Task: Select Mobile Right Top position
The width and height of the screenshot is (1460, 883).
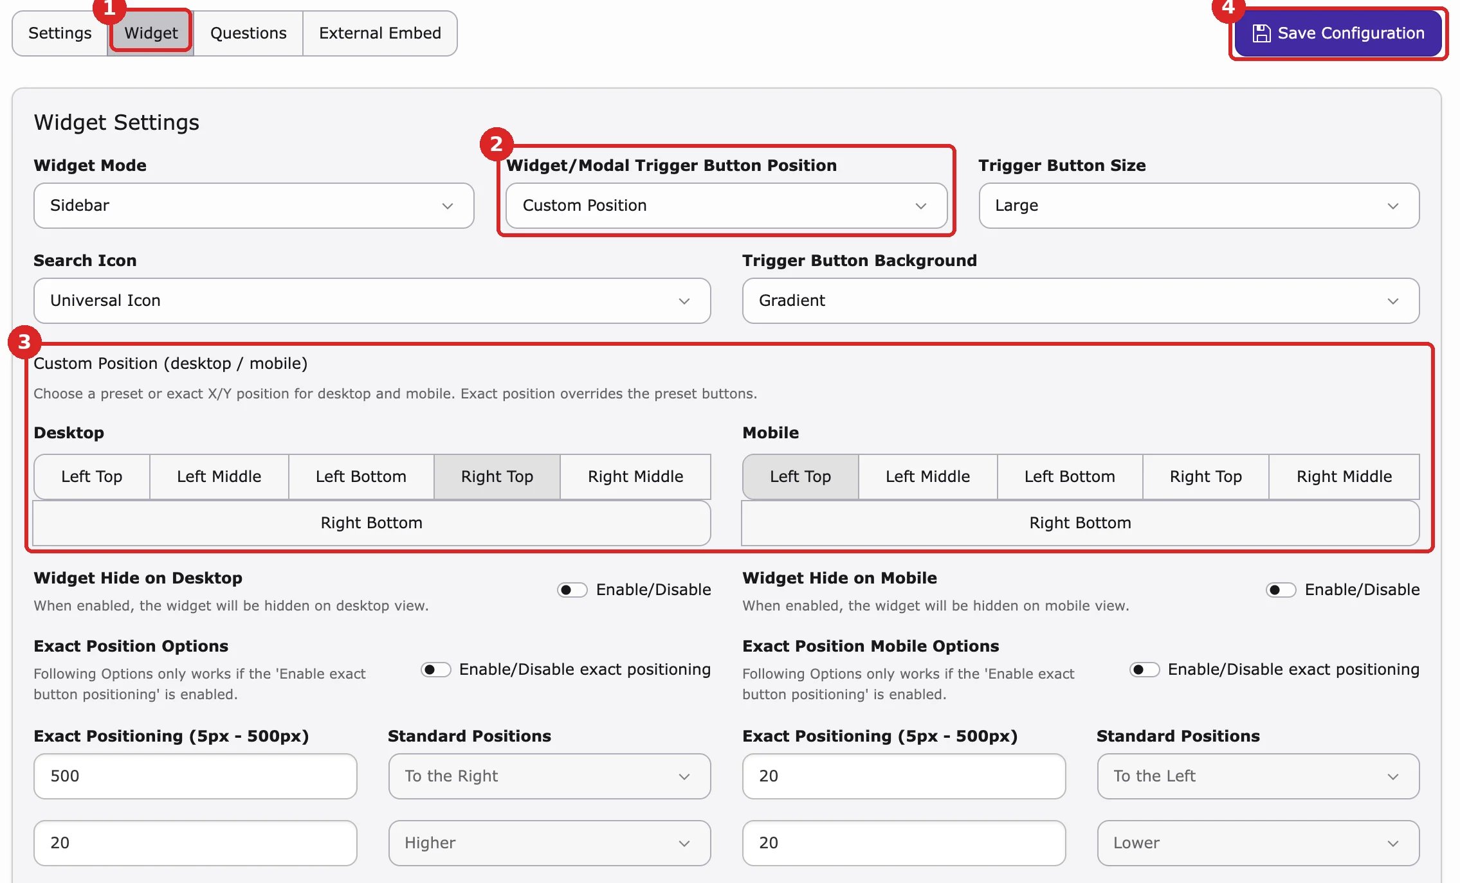Action: [x=1206, y=477]
